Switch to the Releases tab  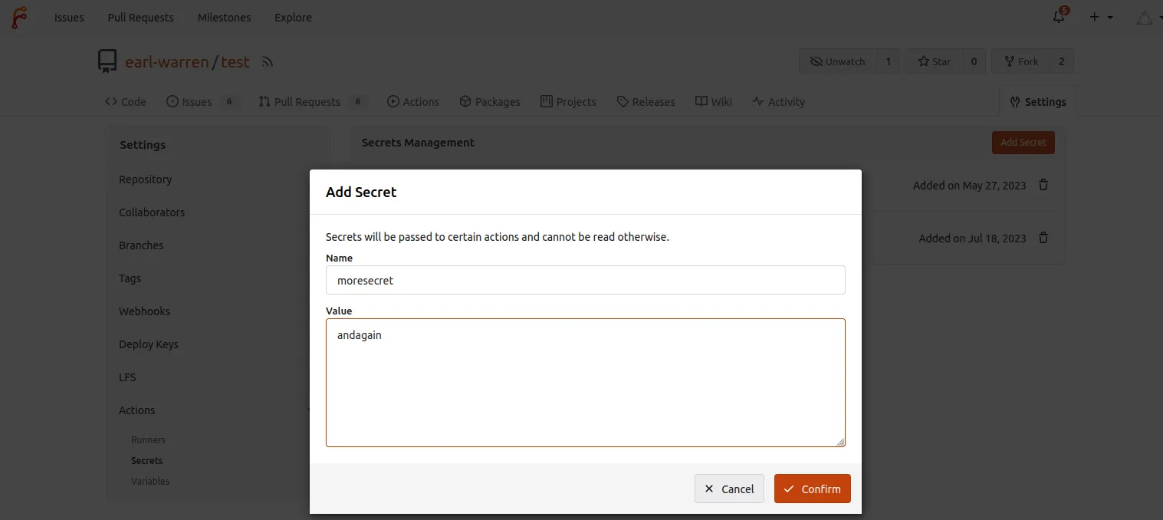[646, 100]
